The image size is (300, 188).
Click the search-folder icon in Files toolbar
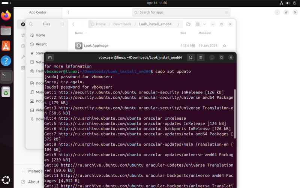(x=189, y=24)
